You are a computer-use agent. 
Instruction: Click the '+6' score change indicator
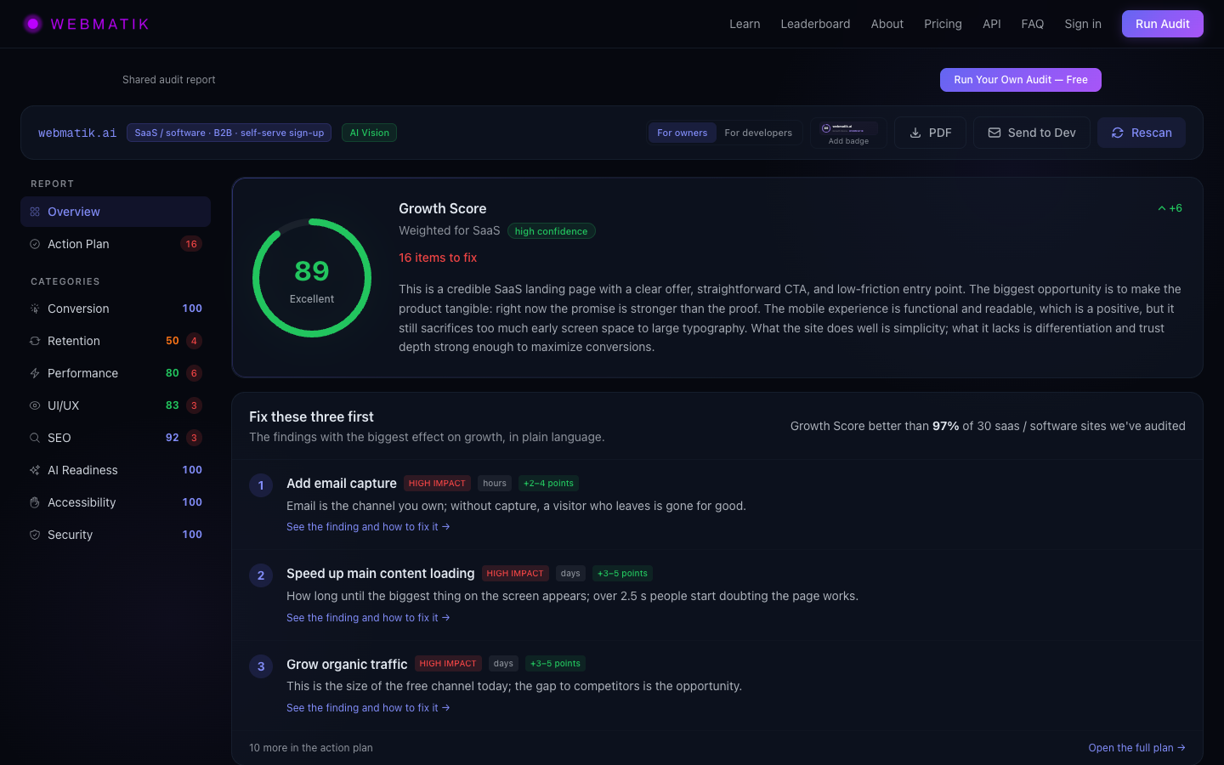click(x=1170, y=208)
